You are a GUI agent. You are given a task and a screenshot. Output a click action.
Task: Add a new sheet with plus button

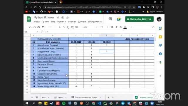(32, 97)
